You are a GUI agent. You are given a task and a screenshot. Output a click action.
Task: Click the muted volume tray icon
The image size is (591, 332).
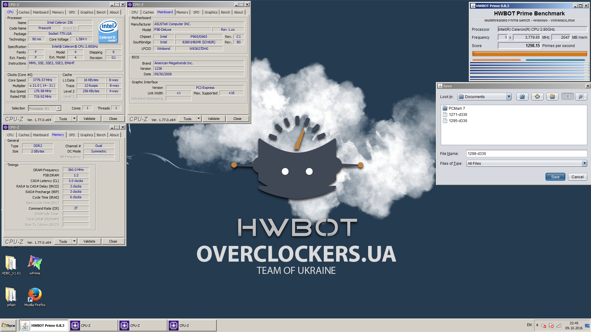pyautogui.click(x=544, y=326)
